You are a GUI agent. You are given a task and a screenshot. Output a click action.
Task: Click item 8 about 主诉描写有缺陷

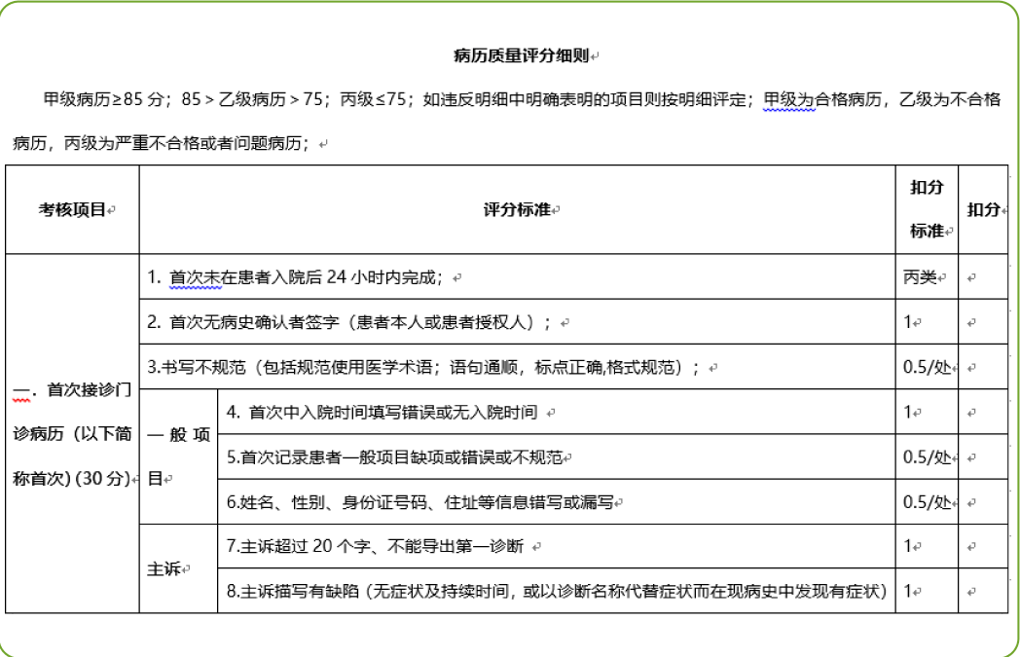556,591
